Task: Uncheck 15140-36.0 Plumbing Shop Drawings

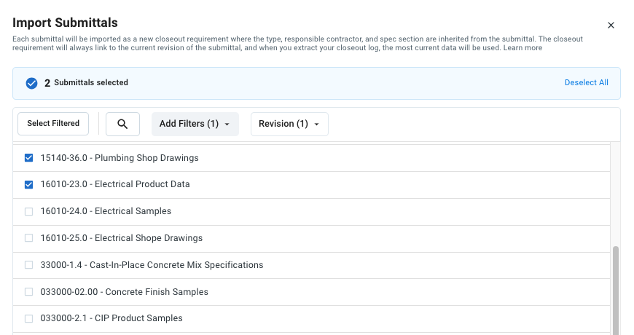Action: click(x=29, y=158)
